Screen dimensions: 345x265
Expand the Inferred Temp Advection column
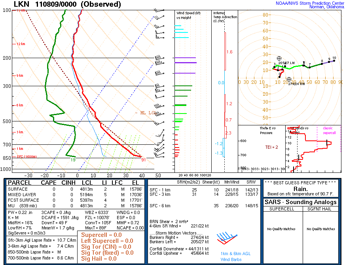pyautogui.click(x=224, y=17)
